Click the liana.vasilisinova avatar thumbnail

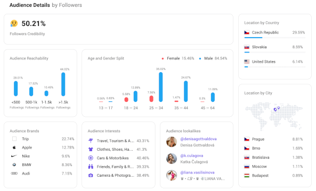tap(172, 176)
